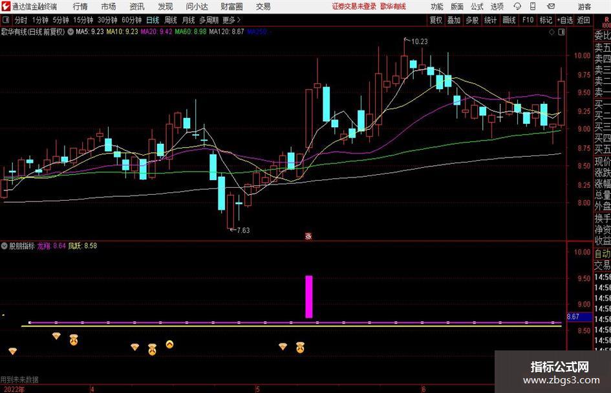
Task: Open the 公式 menu
Action: [477, 6]
